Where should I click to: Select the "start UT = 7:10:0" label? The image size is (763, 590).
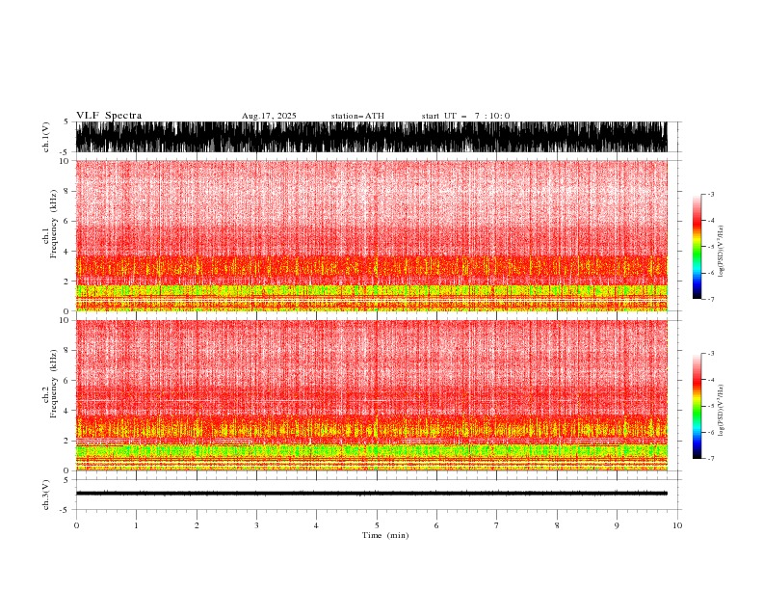coord(465,116)
